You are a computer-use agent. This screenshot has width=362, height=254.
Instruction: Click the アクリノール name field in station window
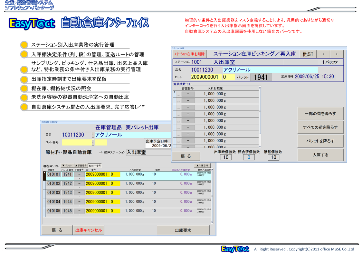(270, 70)
